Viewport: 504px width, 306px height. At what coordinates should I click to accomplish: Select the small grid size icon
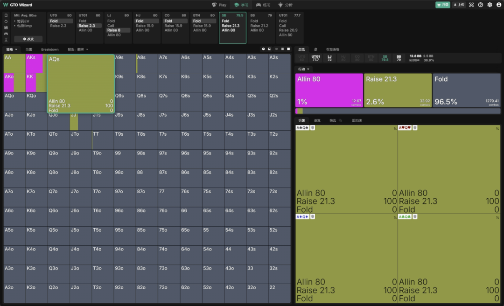[276, 49]
